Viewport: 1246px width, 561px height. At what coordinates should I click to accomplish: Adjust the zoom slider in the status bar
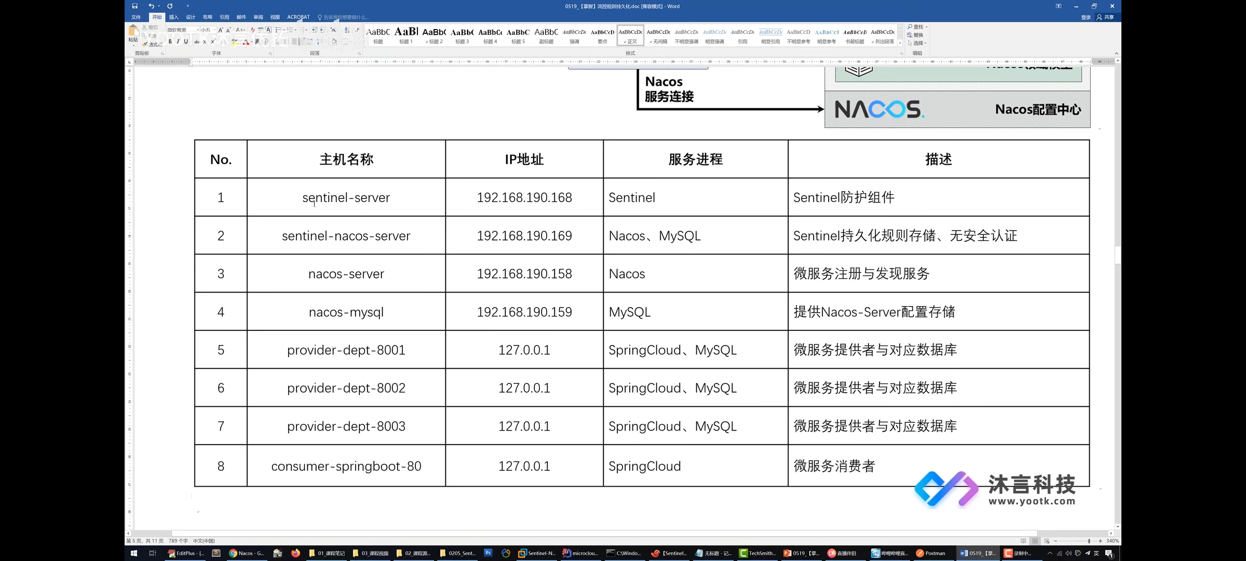point(1089,541)
